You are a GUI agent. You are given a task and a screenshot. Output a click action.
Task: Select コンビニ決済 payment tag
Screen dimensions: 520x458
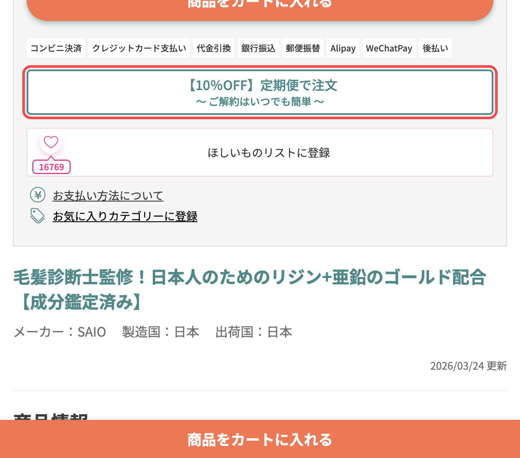[56, 48]
